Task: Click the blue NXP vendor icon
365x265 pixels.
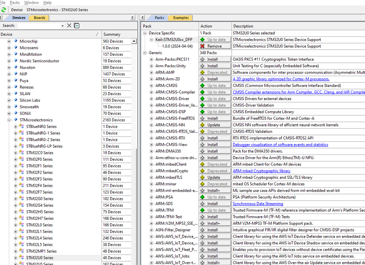Action: (x=16, y=74)
